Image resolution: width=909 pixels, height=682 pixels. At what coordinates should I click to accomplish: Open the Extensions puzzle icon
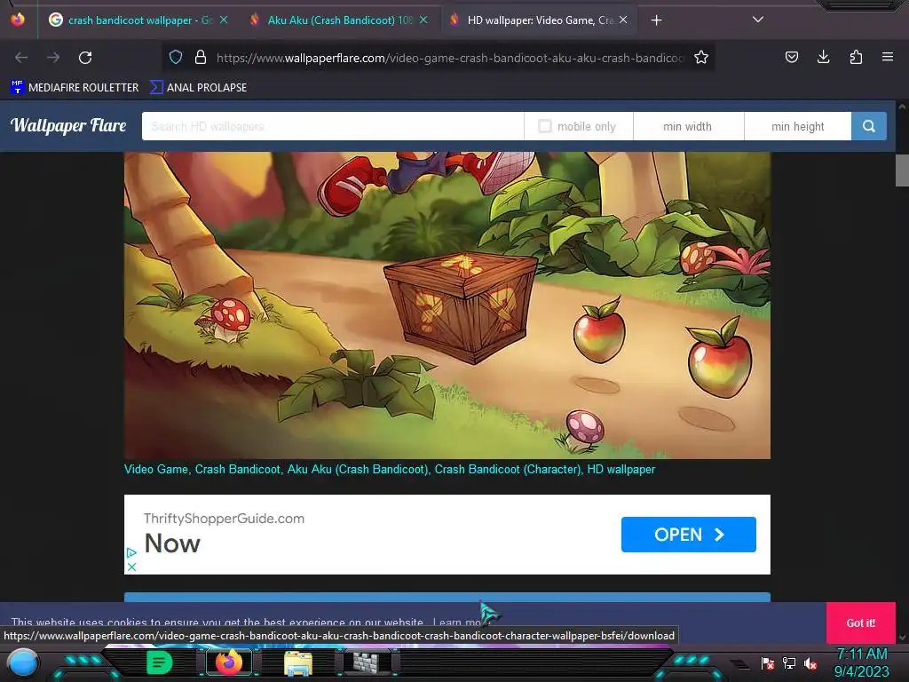coord(856,57)
